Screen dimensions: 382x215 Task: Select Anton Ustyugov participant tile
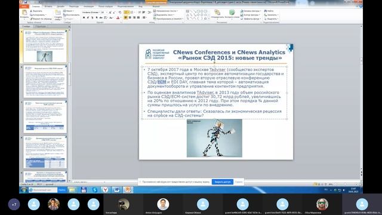[x=163, y=205]
